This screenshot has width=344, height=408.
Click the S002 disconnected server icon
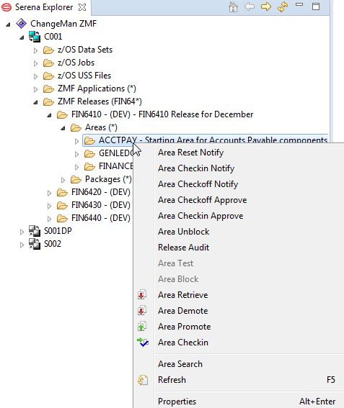tap(35, 244)
